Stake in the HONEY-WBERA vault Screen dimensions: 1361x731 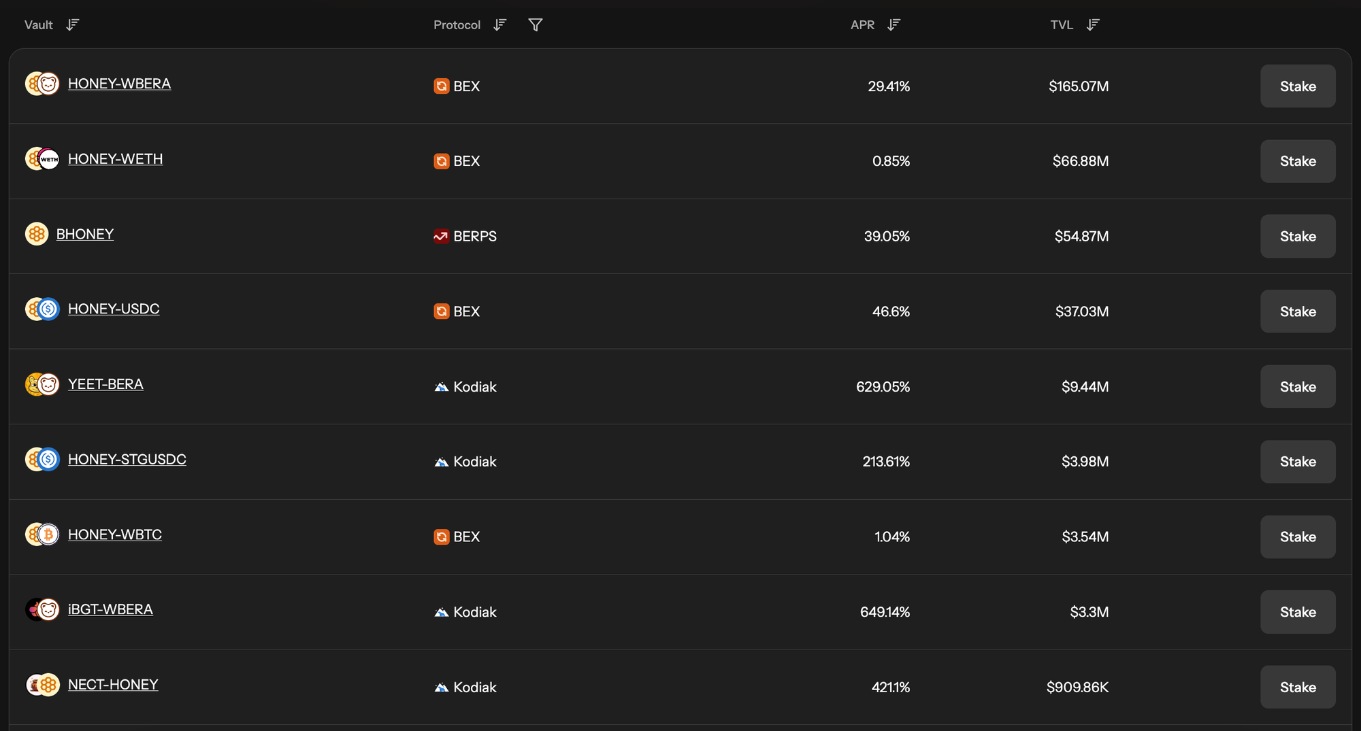[x=1297, y=86]
